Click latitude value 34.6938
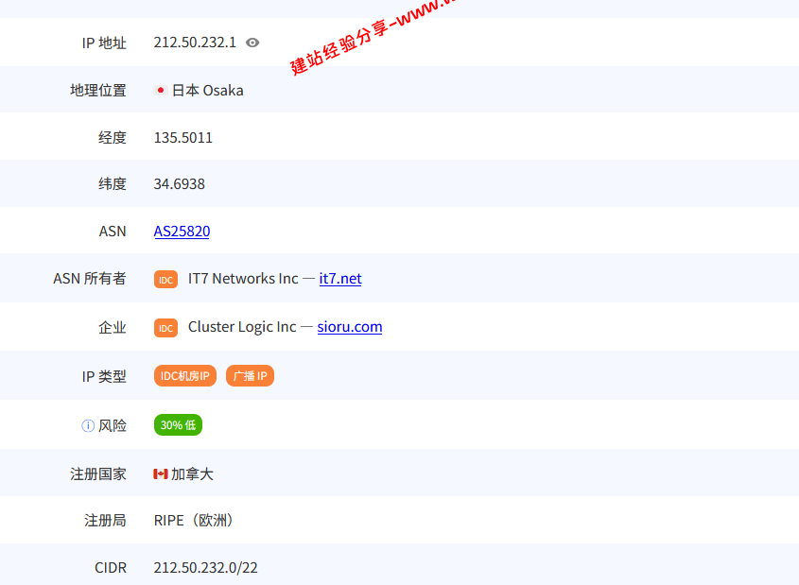Screen dimensions: 799x585 click(x=180, y=183)
